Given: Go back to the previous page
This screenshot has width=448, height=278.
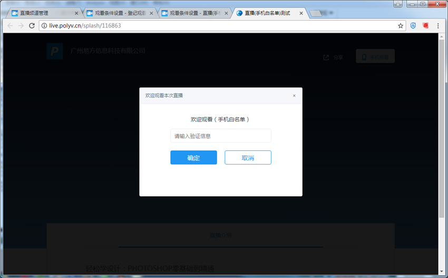Looking at the screenshot, I should (10, 25).
